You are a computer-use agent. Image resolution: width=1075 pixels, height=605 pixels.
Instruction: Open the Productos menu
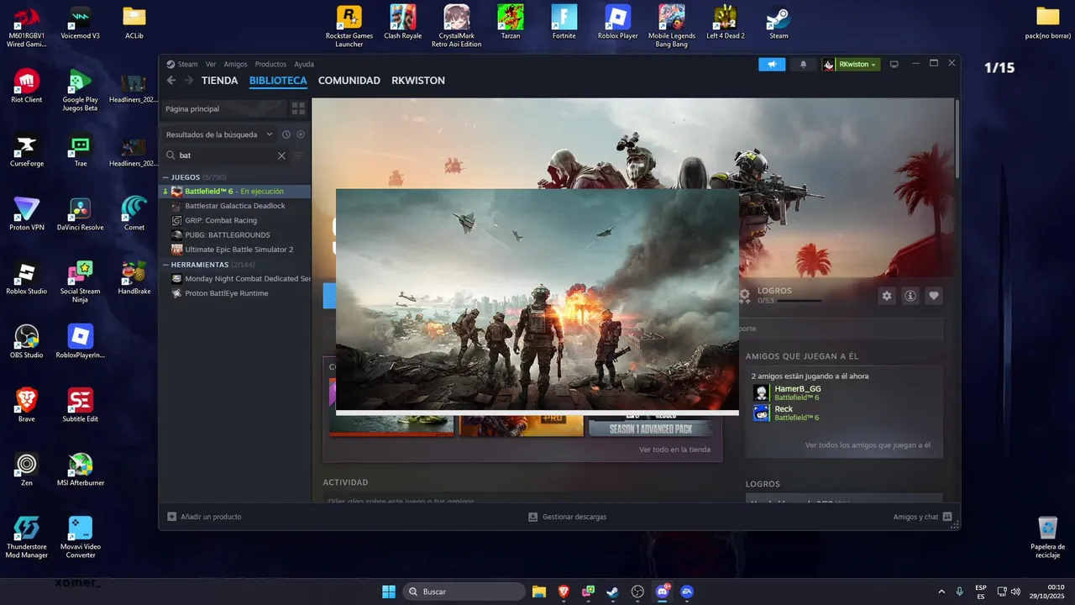point(270,64)
